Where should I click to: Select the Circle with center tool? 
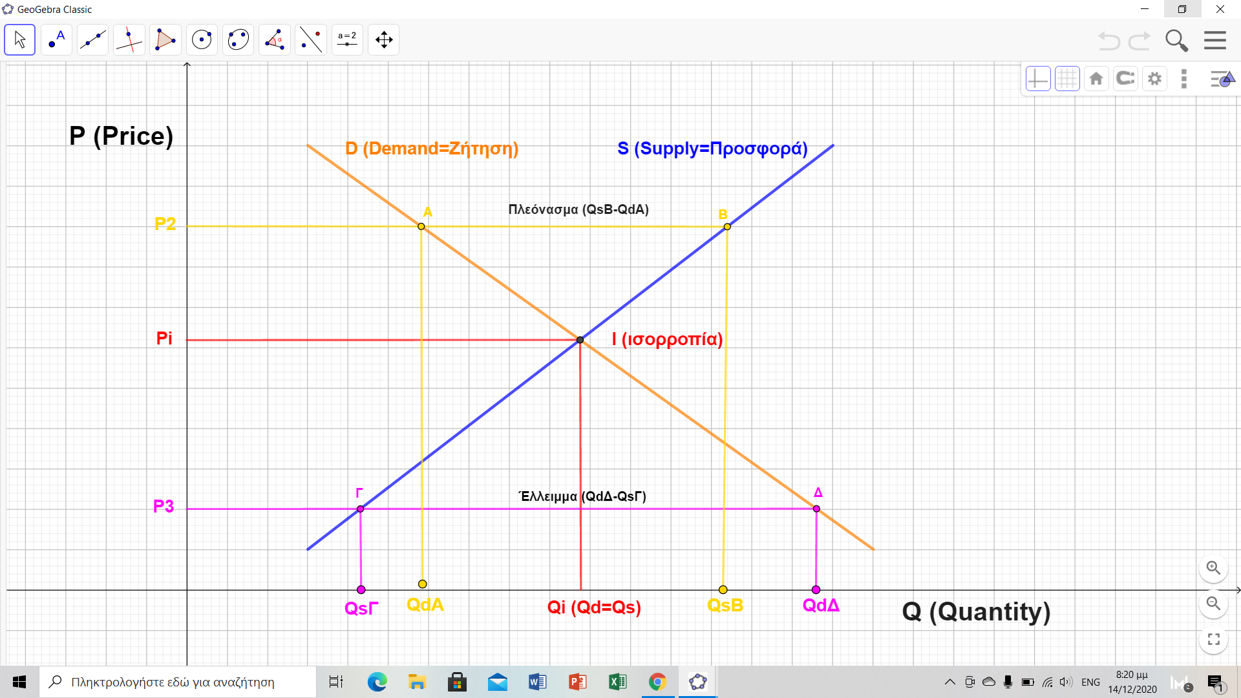pos(202,40)
